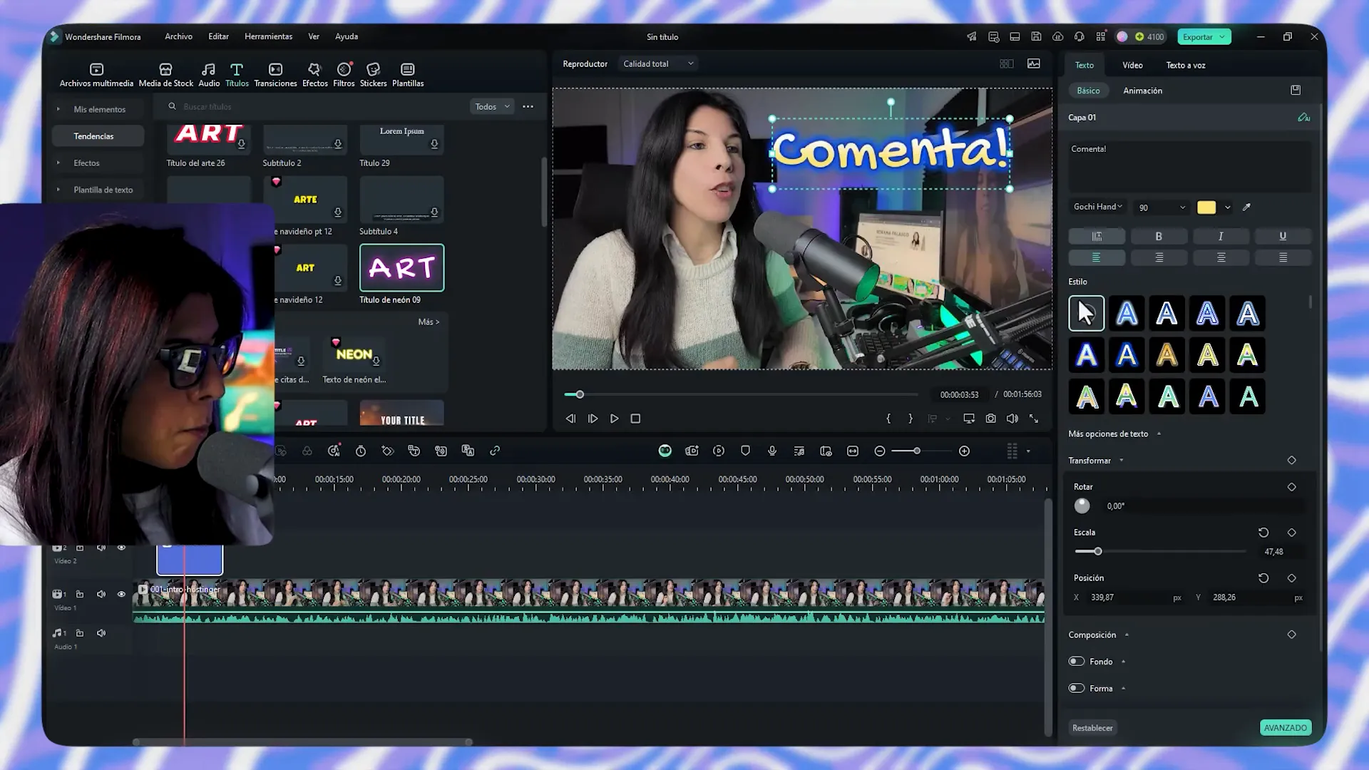Open the text color dropdown arrow
Viewport: 1369px width, 770px height.
[1227, 207]
